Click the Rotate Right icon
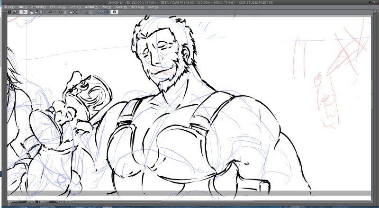This screenshot has width=379, height=208. (64, 202)
